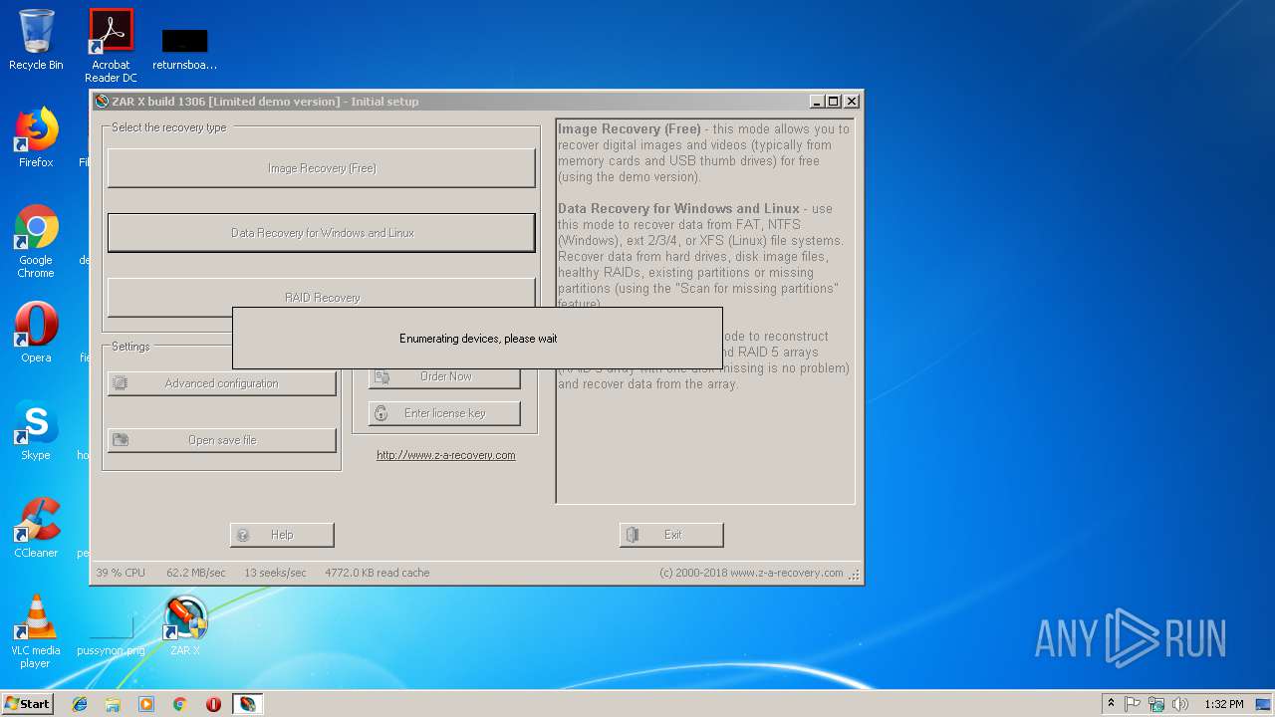
Task: Click Data Recovery for Windows and Linux heading
Action: [x=678, y=208]
